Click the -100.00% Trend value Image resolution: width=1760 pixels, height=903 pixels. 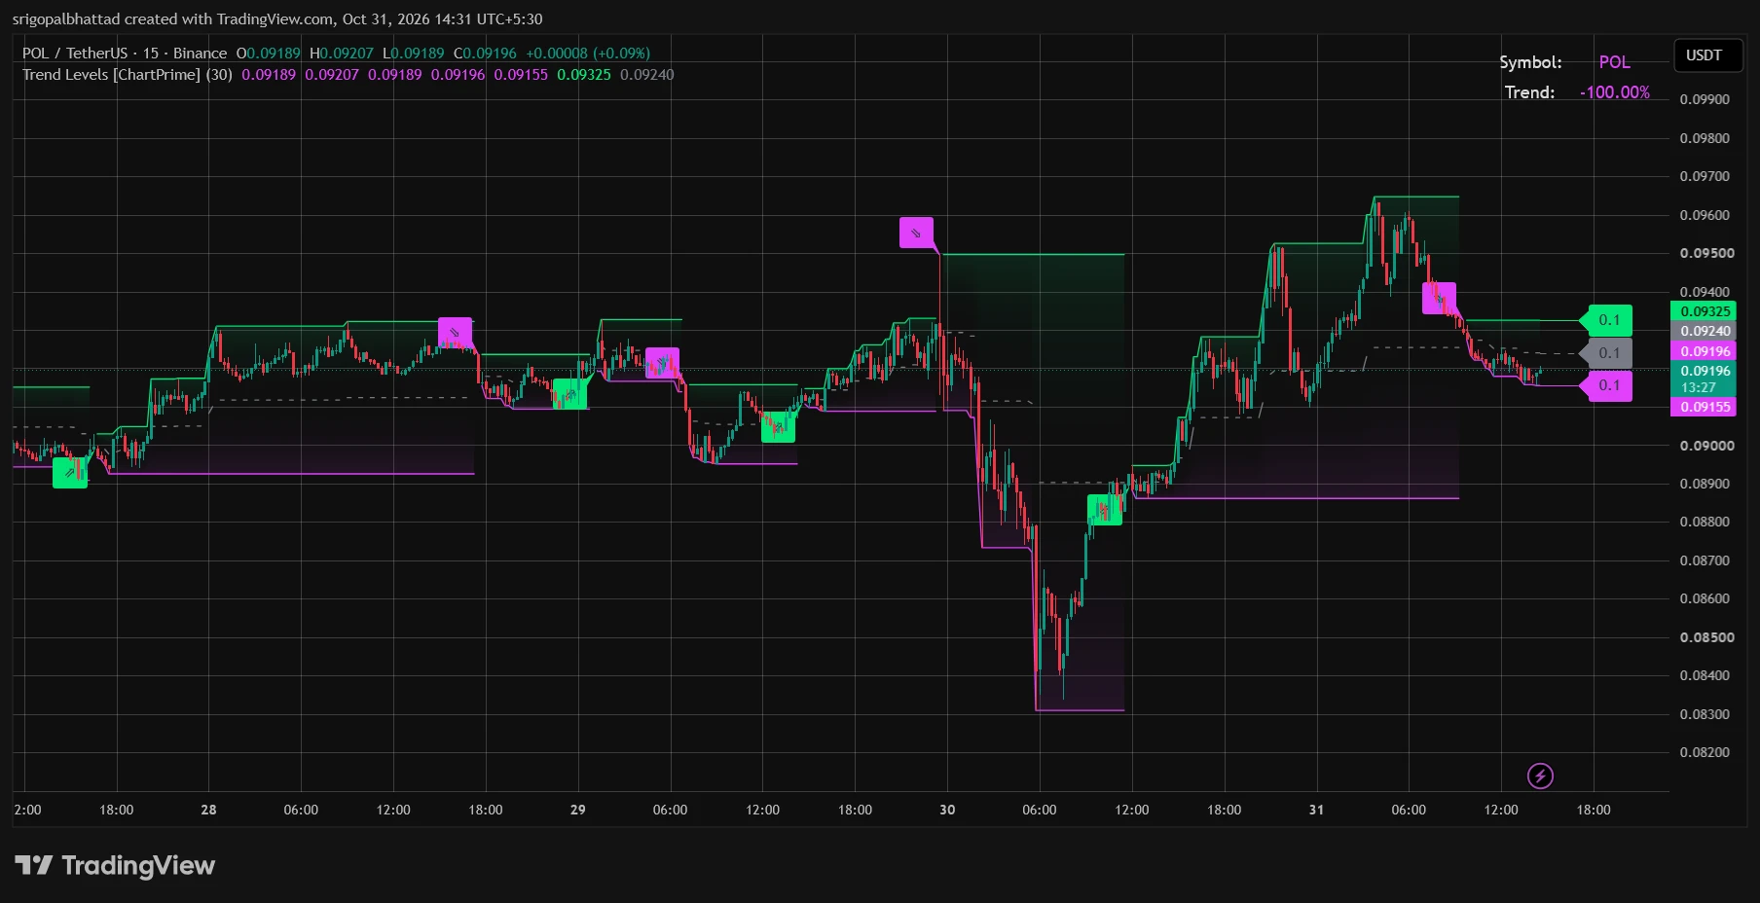point(1615,92)
